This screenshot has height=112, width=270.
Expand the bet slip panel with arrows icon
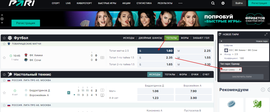(266, 34)
